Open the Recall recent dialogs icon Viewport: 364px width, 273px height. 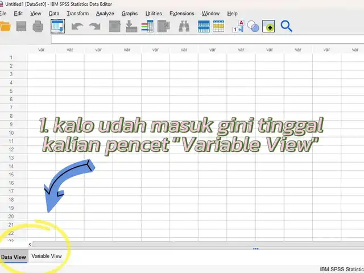pos(57,26)
